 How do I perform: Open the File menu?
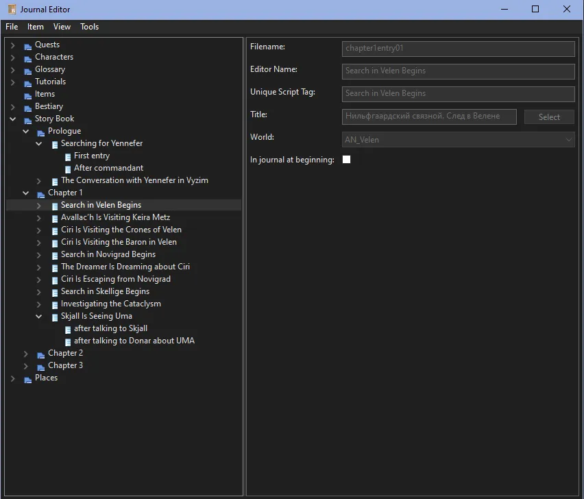point(11,27)
